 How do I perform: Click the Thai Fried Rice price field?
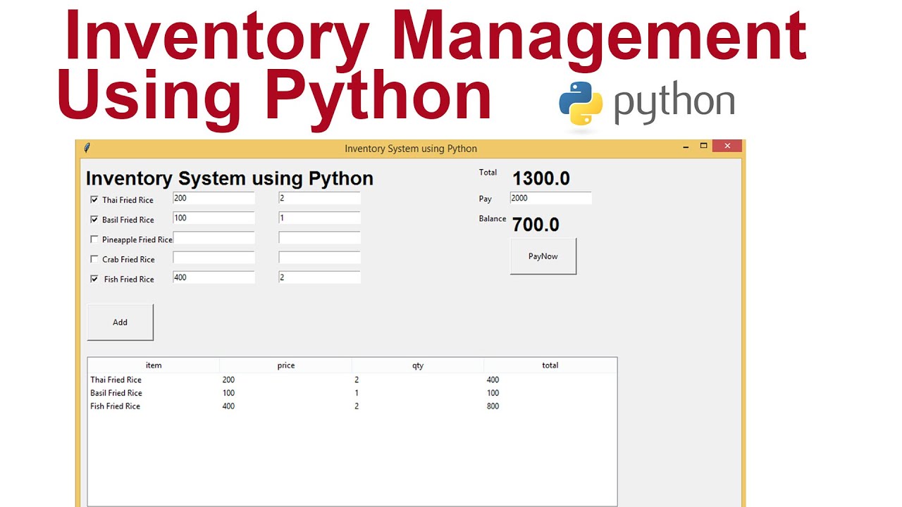coord(214,199)
